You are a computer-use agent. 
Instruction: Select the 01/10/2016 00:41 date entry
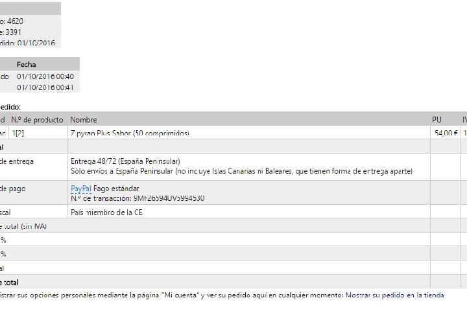(45, 87)
